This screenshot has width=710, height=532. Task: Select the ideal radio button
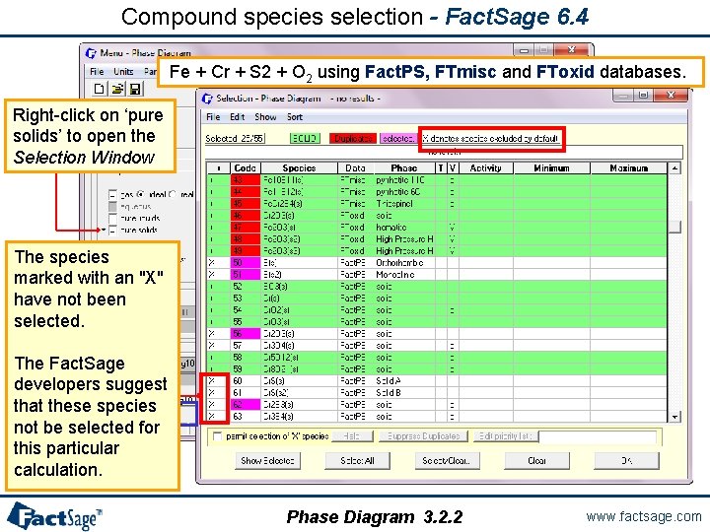point(140,194)
